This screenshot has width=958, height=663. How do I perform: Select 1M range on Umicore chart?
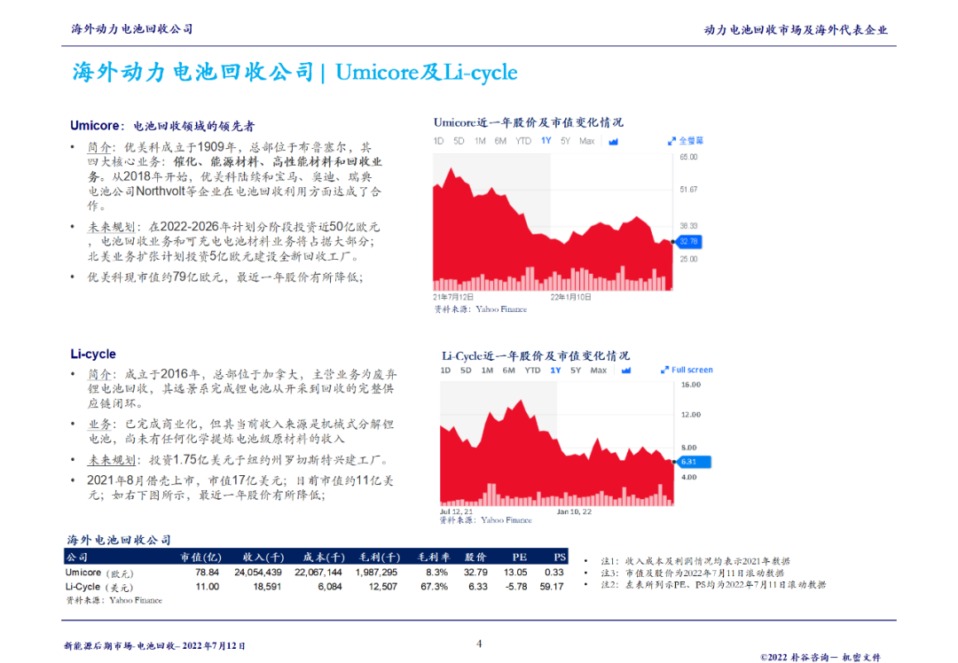click(x=480, y=141)
